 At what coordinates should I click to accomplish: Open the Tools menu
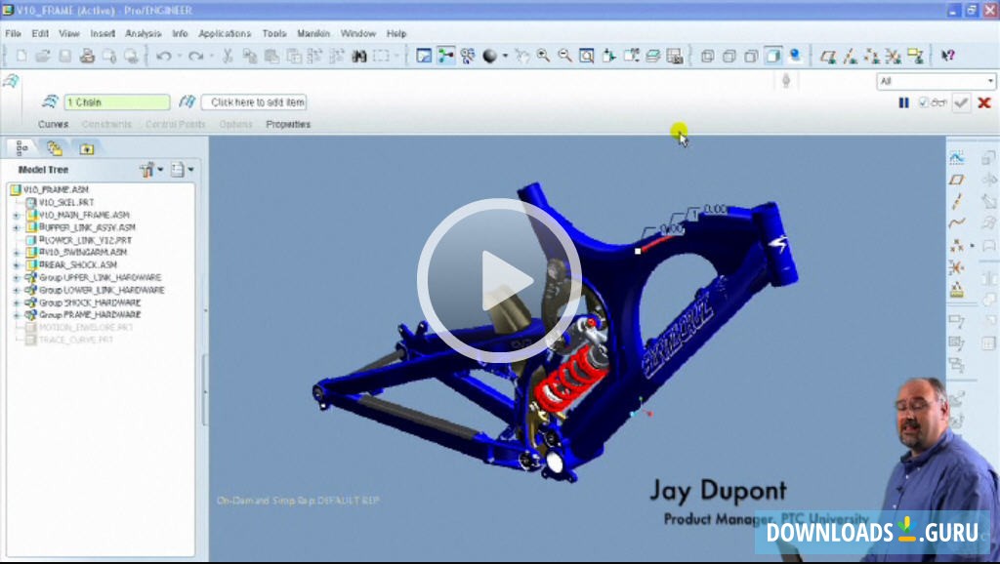pos(274,33)
